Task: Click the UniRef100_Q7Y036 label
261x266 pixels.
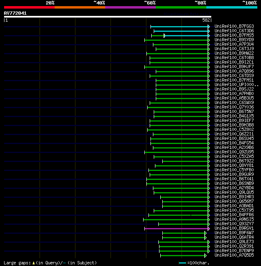Action: [x=234, y=107]
